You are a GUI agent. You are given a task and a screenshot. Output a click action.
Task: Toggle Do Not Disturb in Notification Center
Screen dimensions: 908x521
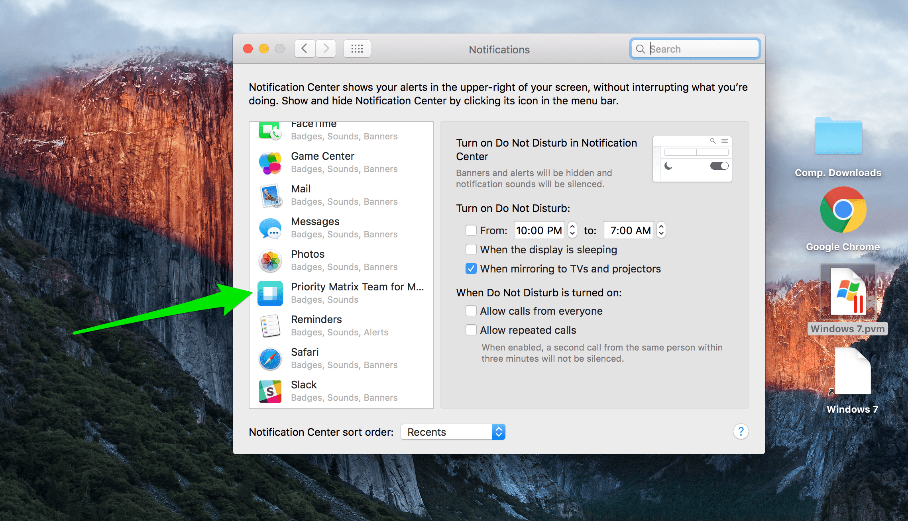[720, 166]
